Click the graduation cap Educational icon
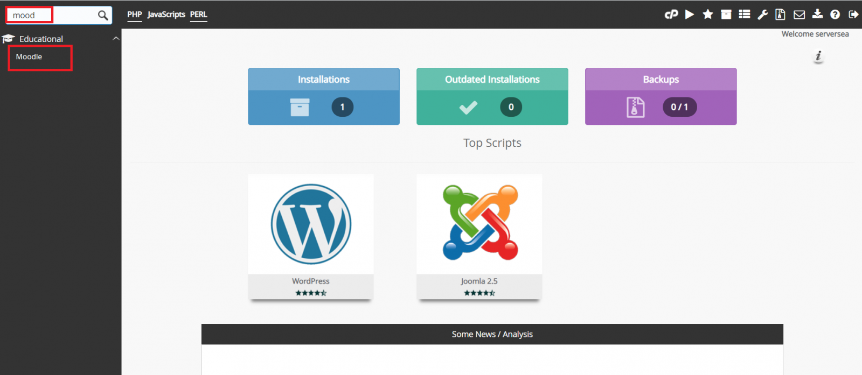 [8, 39]
